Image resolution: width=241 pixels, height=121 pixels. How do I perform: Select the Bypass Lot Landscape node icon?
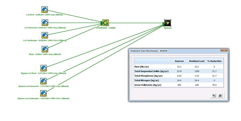[44, 93]
